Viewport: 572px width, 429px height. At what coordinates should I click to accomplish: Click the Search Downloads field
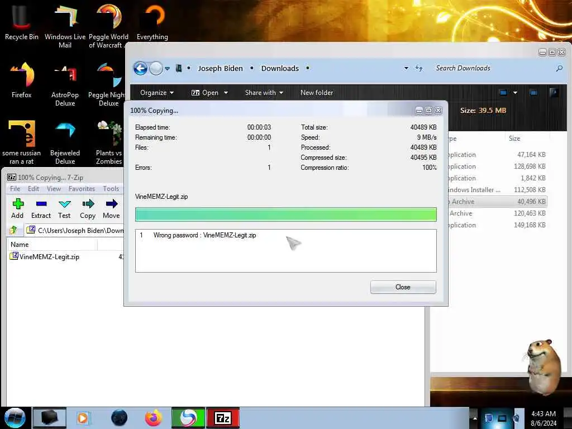pos(493,68)
